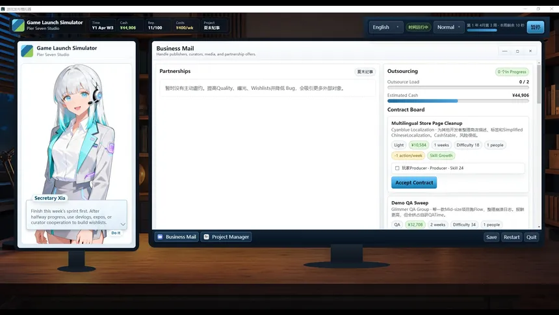The width and height of the screenshot is (559, 315).
Task: Click the '1 weeks' duration tag
Action: pos(441,145)
